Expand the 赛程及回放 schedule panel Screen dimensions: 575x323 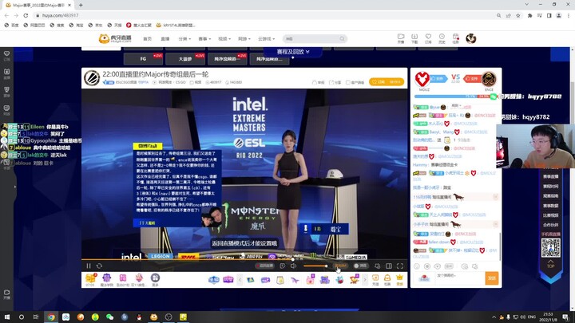pyautogui.click(x=291, y=52)
